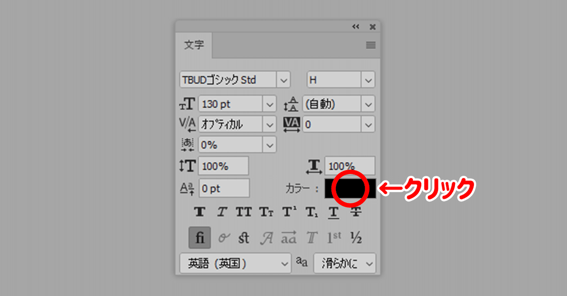Expand the font style dropdown arrow
The width and height of the screenshot is (567, 296).
pos(369,80)
